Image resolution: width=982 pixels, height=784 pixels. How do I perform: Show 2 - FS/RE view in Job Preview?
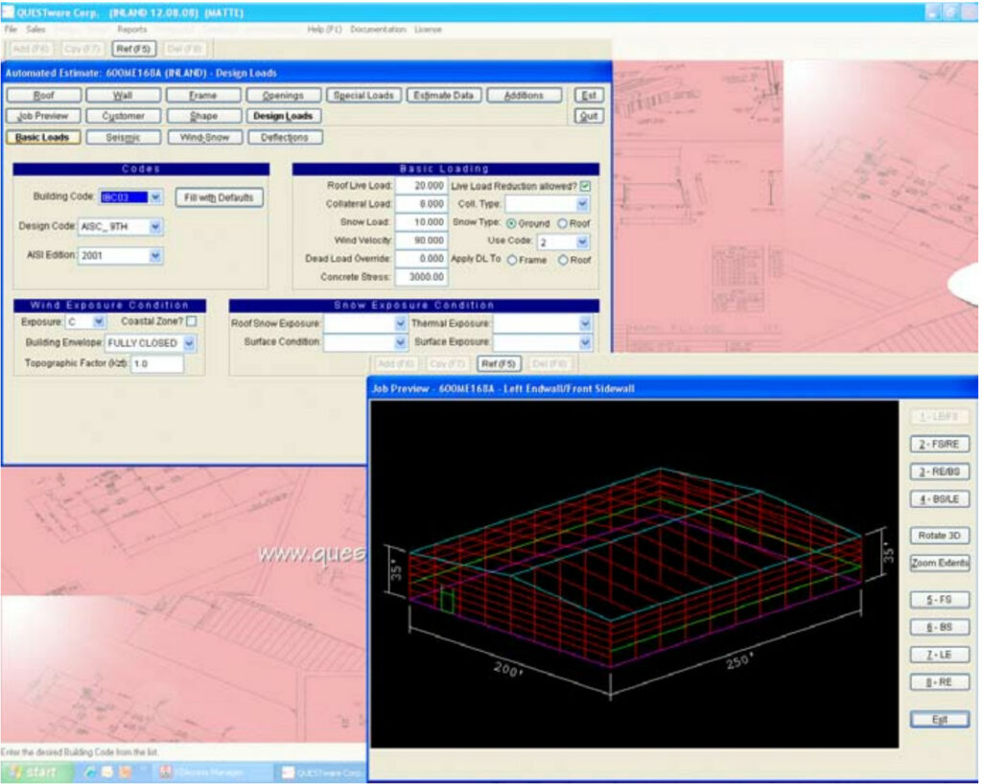[x=940, y=445]
